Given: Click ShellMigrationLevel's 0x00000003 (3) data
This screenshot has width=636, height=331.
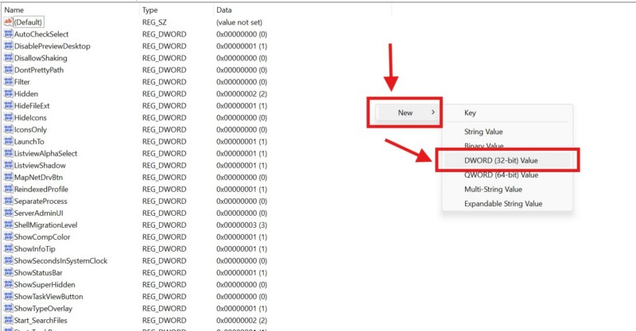Looking at the screenshot, I should [x=242, y=225].
